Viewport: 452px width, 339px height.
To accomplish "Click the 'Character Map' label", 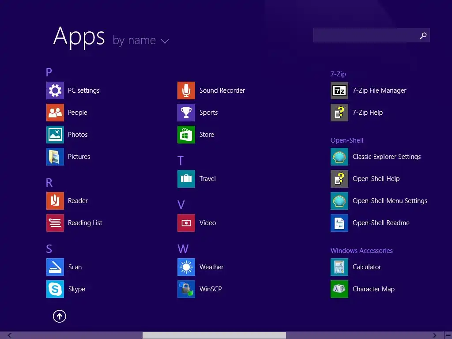I will coord(373,289).
